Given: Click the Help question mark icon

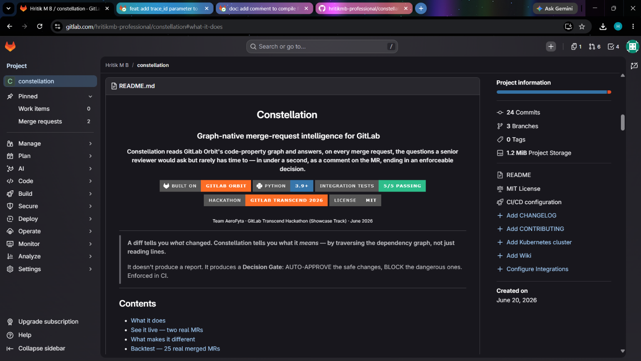Looking at the screenshot, I should pyautogui.click(x=10, y=335).
